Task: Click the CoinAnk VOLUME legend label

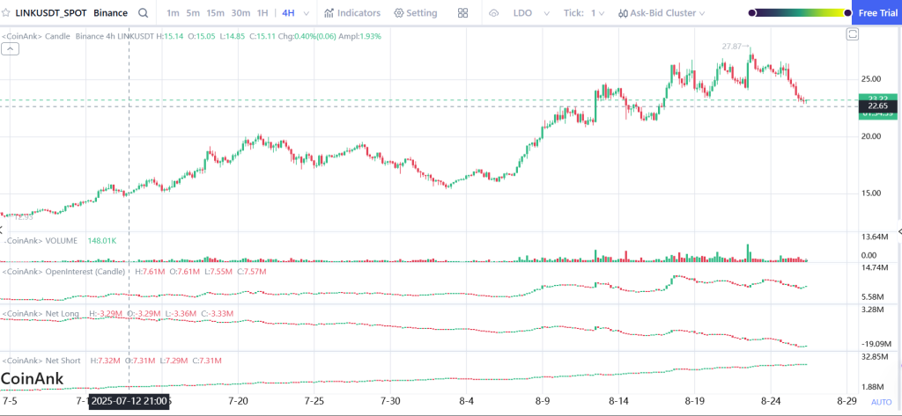Action: [x=41, y=241]
